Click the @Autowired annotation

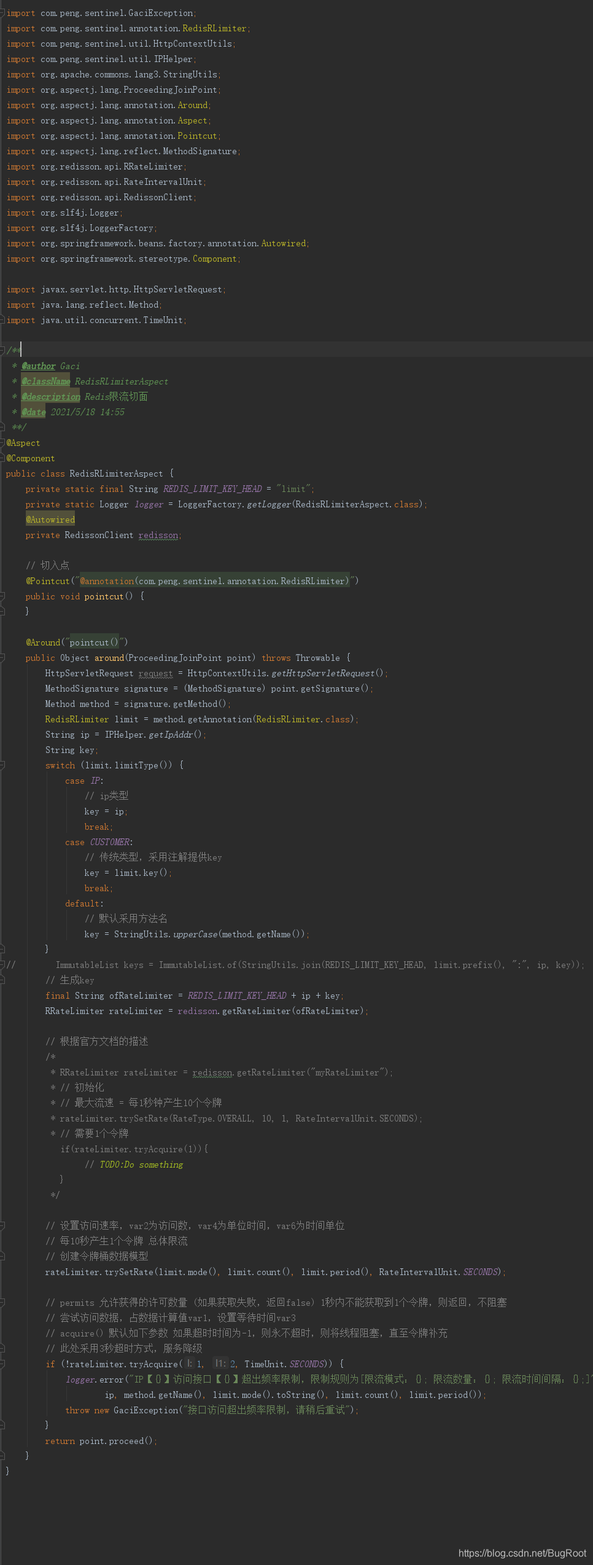coord(50,520)
